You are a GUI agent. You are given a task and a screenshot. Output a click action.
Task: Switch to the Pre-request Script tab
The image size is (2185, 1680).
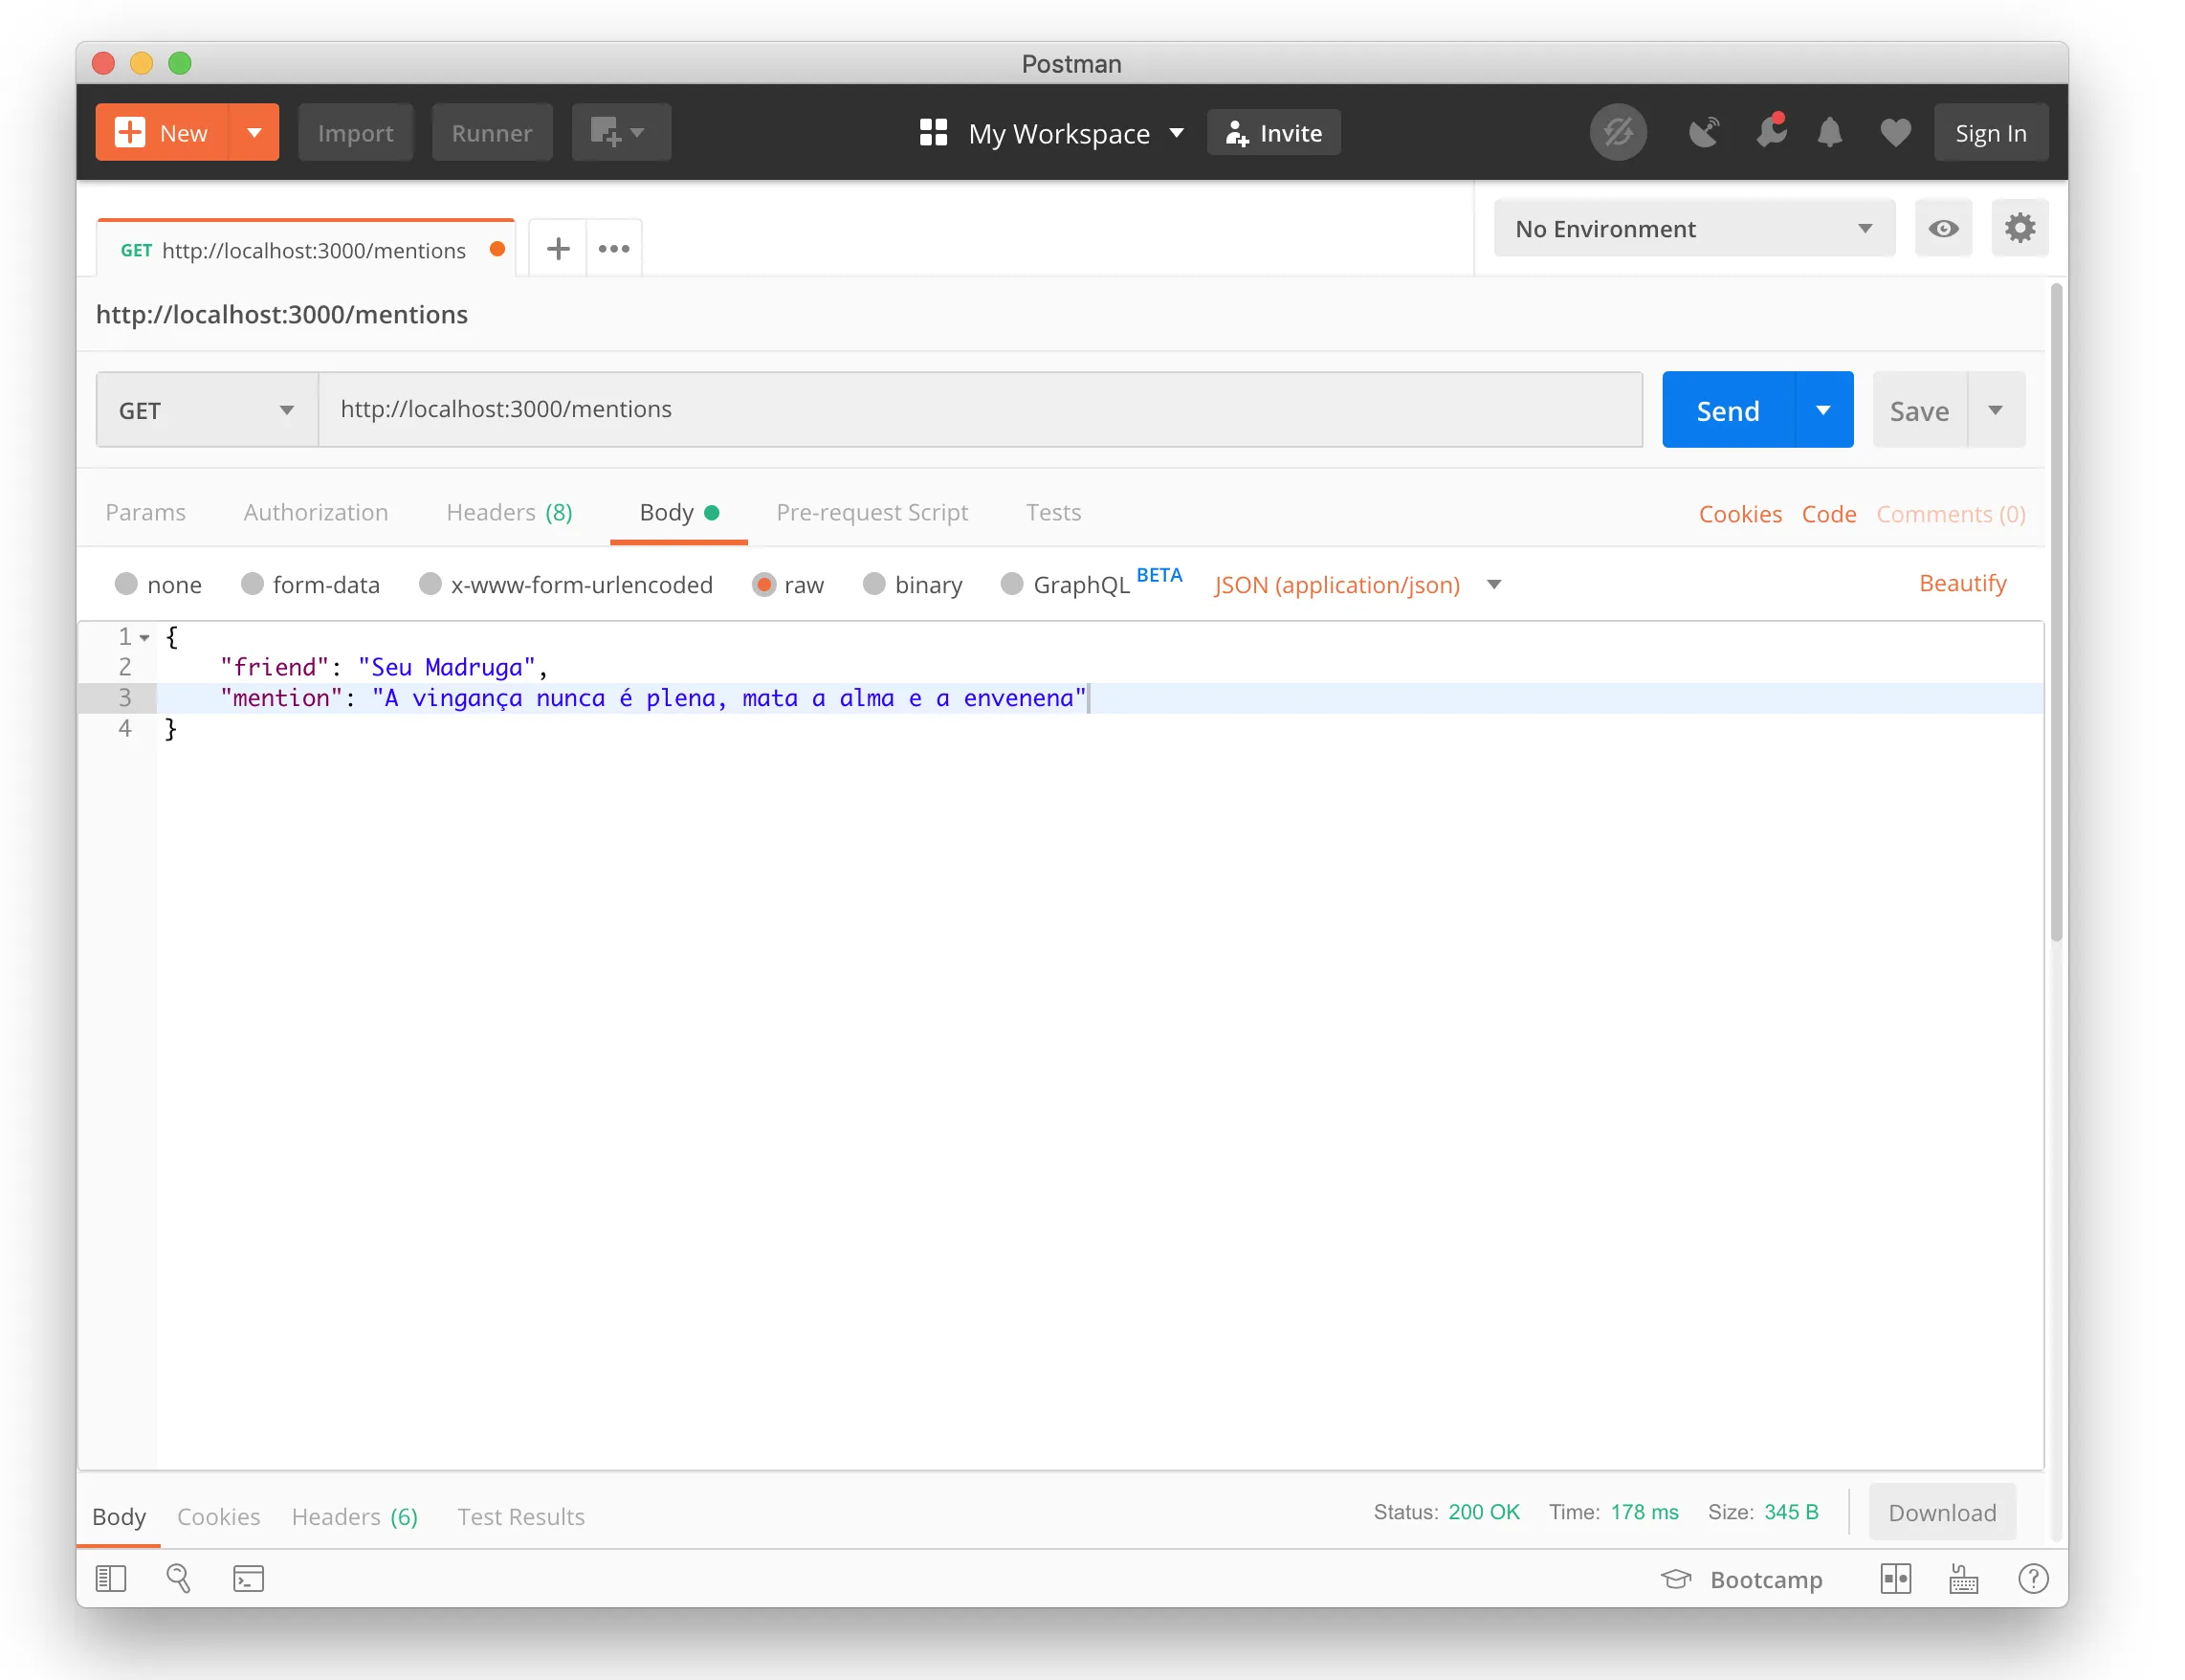(871, 512)
